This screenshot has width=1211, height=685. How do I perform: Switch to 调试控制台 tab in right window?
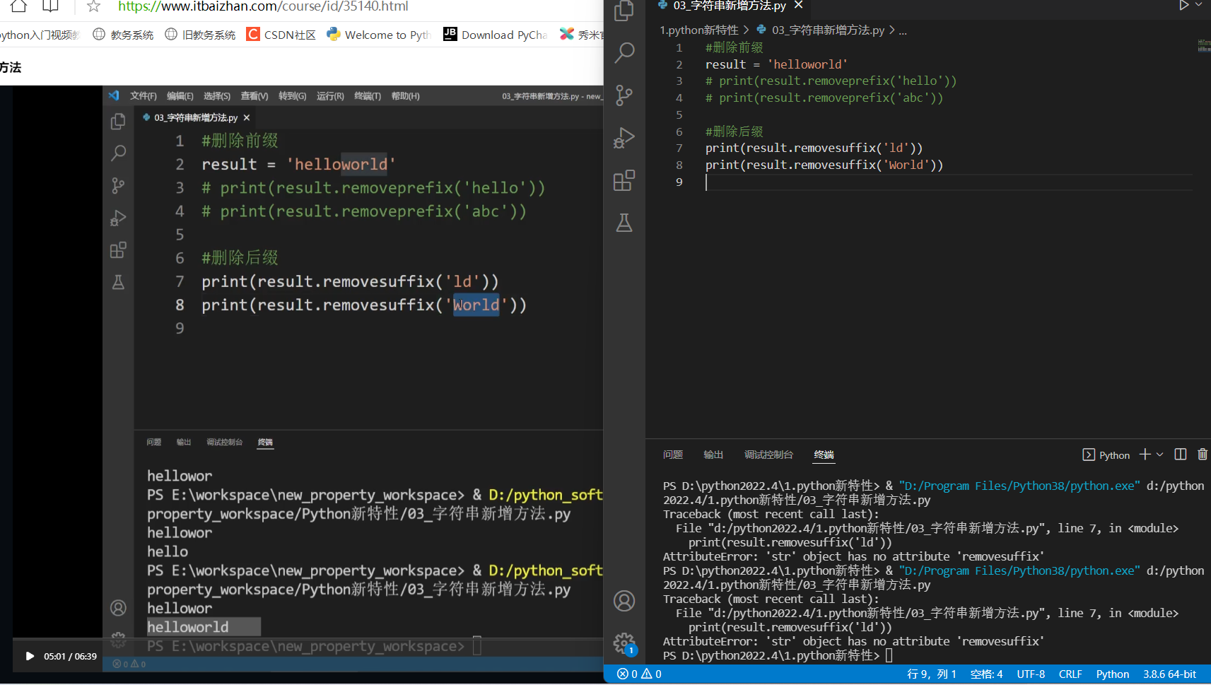768,455
